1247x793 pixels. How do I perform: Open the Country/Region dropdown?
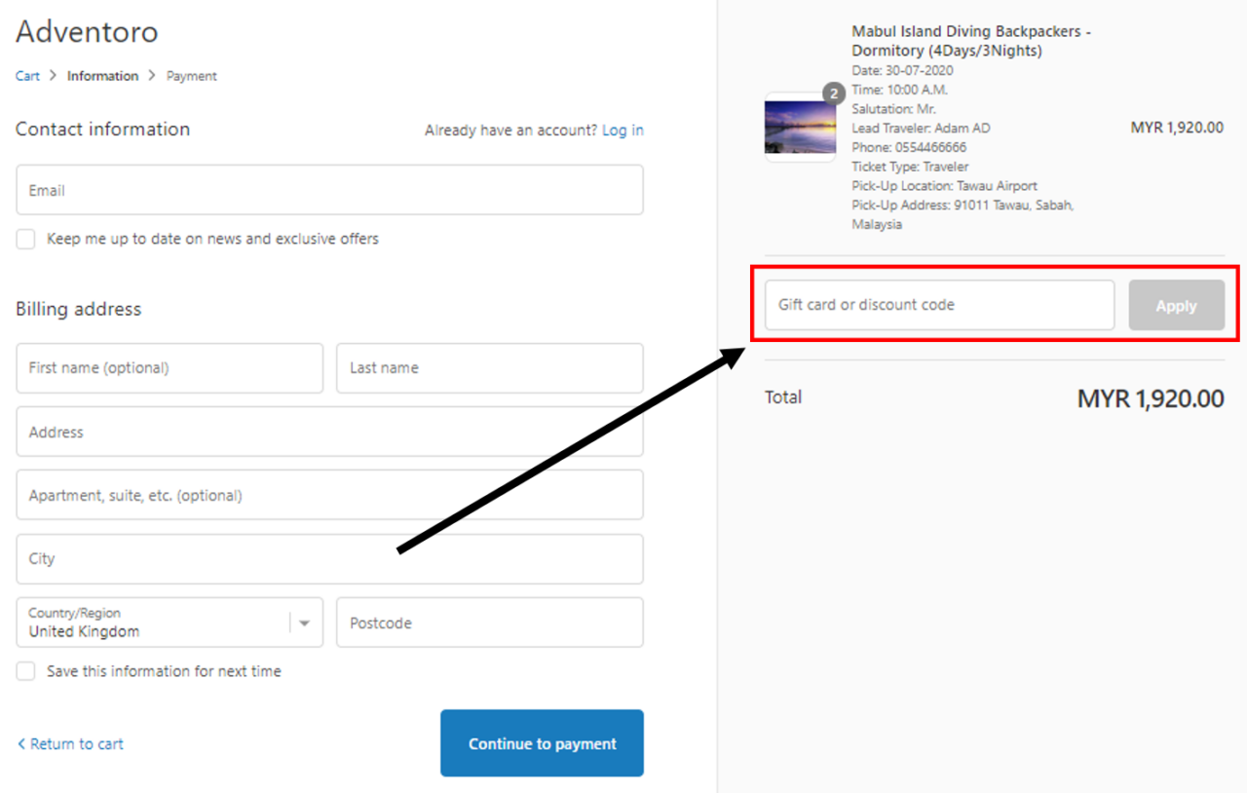coord(170,623)
